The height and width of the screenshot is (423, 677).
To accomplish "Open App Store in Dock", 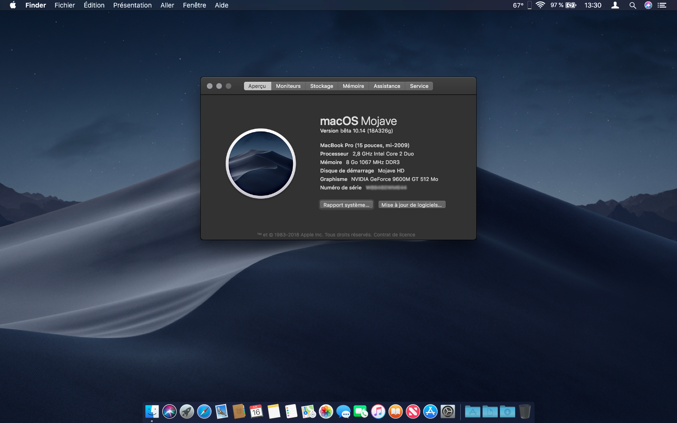I will [430, 412].
